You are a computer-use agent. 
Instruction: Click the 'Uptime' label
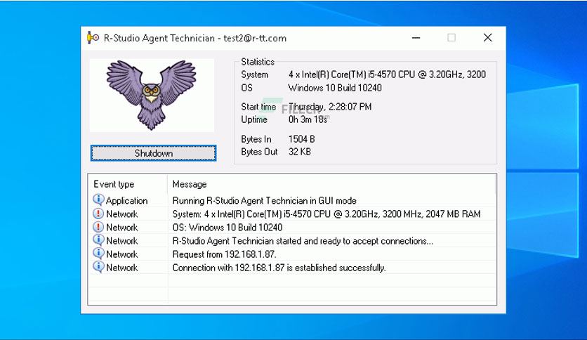[254, 120]
